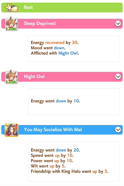Click the Night Owl character portrait

[11, 77]
